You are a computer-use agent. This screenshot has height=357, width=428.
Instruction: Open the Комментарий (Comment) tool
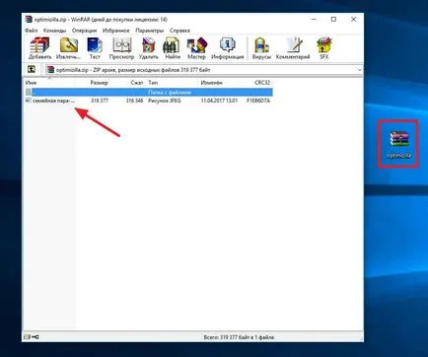click(293, 48)
